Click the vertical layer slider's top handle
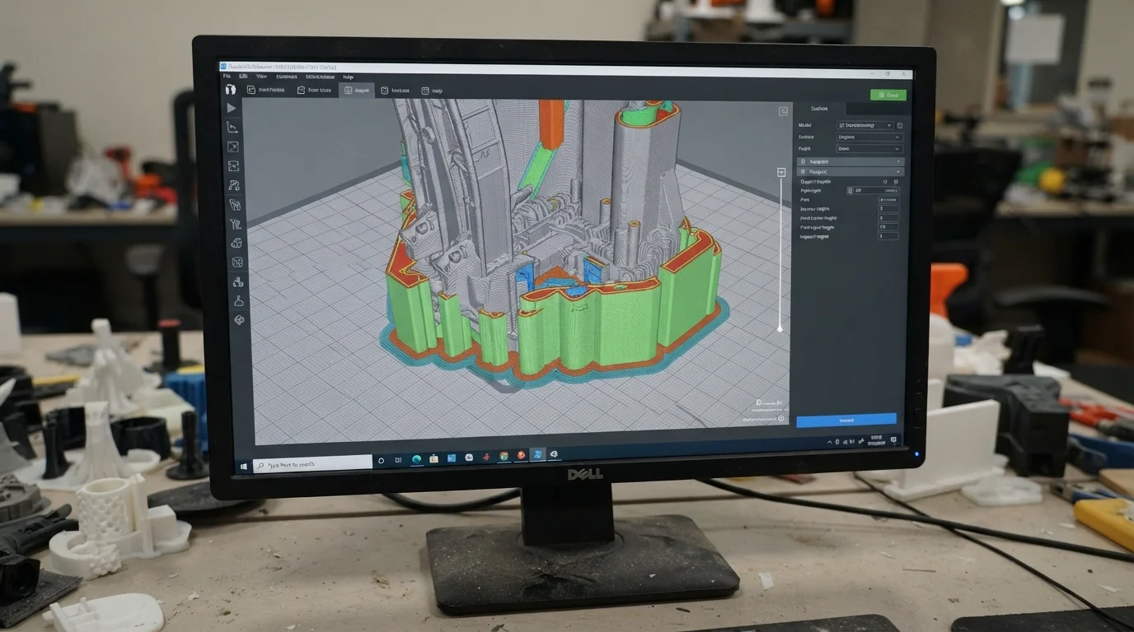This screenshot has width=1134, height=632. (780, 172)
